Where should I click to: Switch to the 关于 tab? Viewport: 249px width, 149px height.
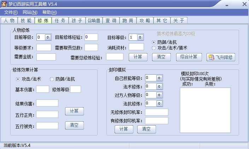click(179, 21)
